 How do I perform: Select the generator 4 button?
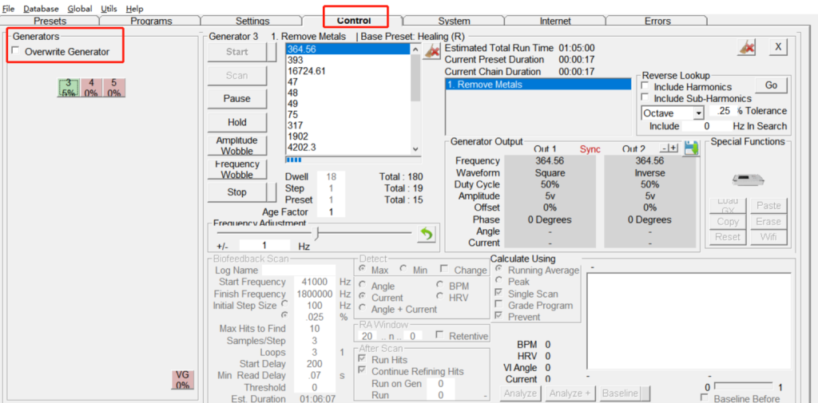(91, 88)
